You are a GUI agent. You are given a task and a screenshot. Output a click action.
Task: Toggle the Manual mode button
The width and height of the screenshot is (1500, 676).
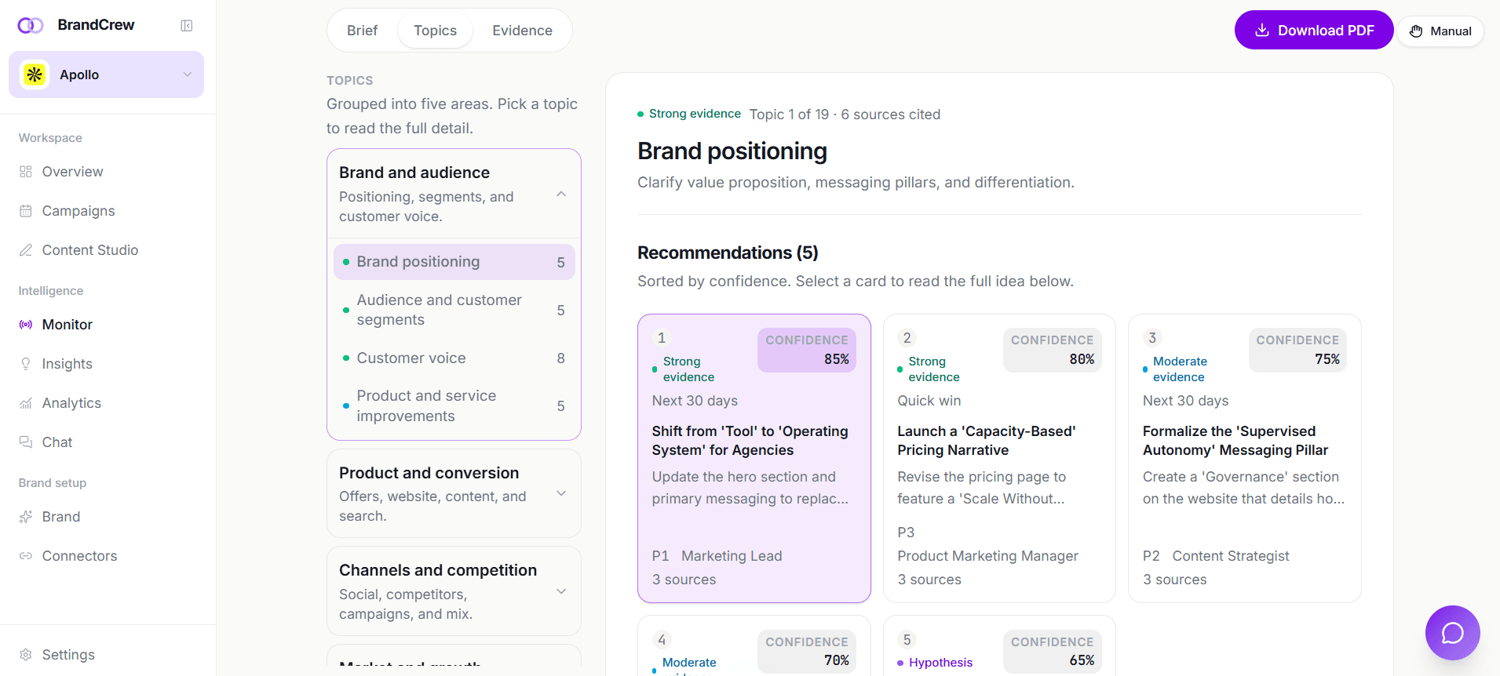pos(1440,31)
